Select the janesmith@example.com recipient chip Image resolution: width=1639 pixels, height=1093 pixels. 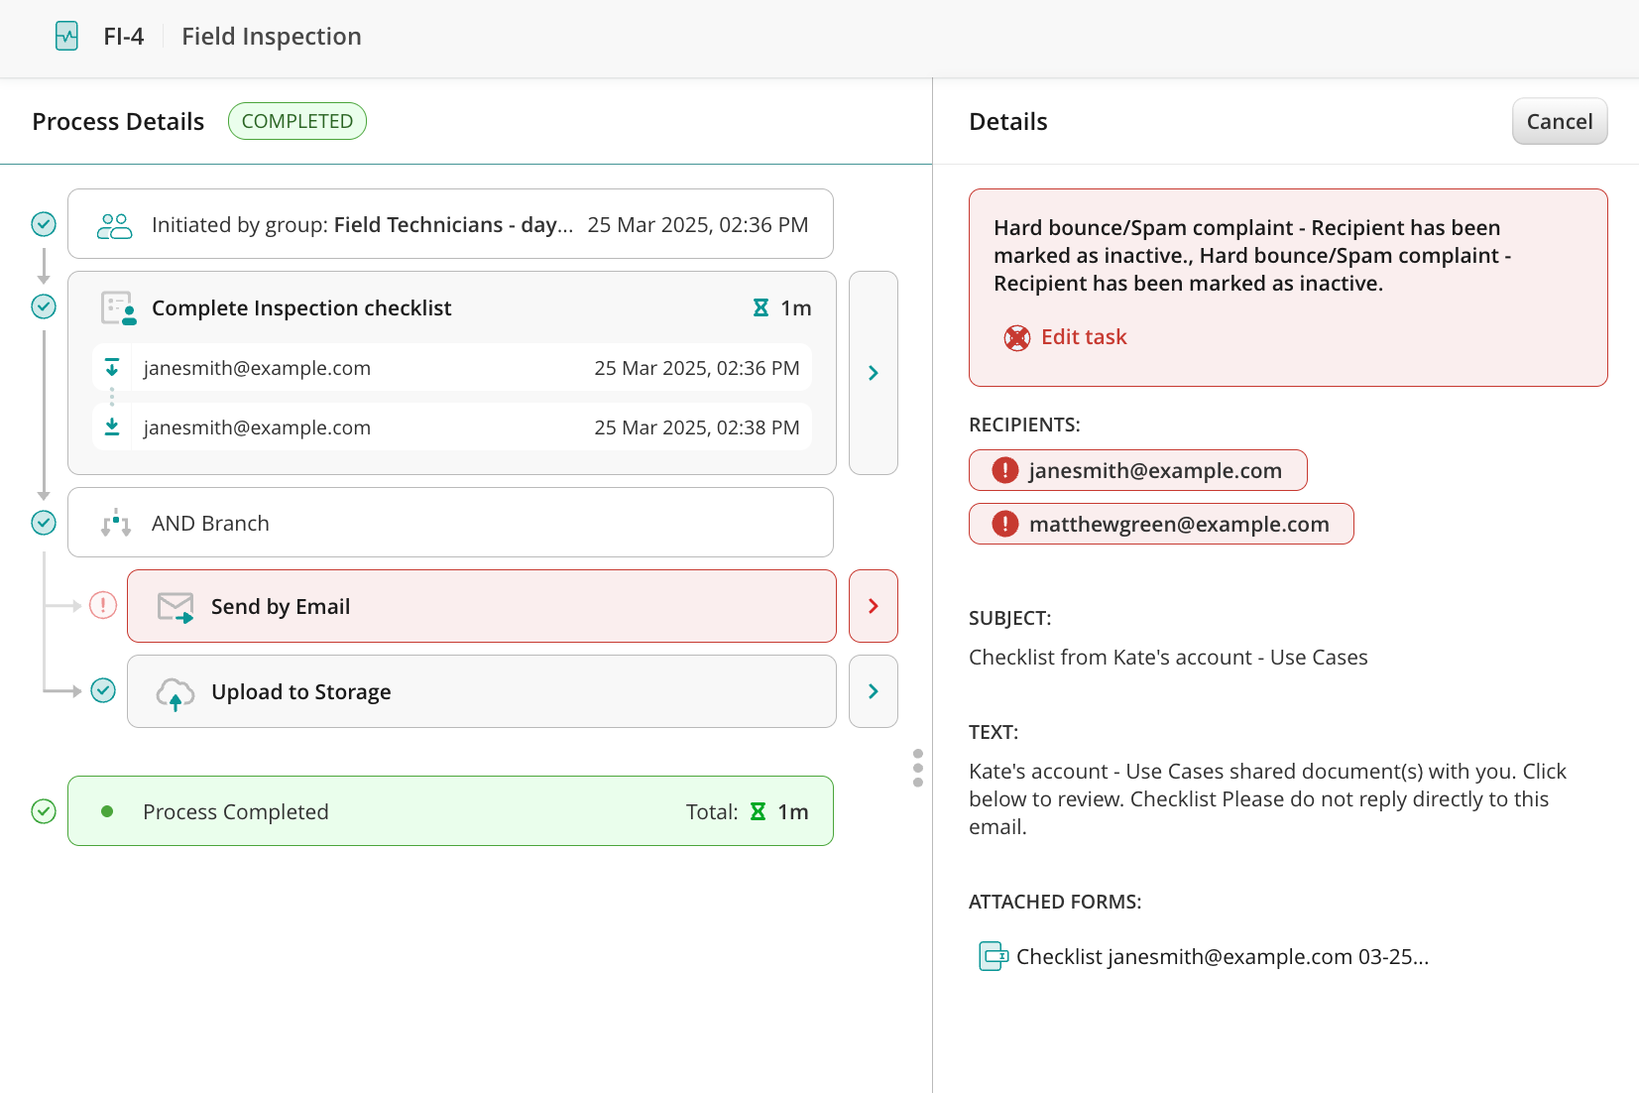(x=1137, y=470)
